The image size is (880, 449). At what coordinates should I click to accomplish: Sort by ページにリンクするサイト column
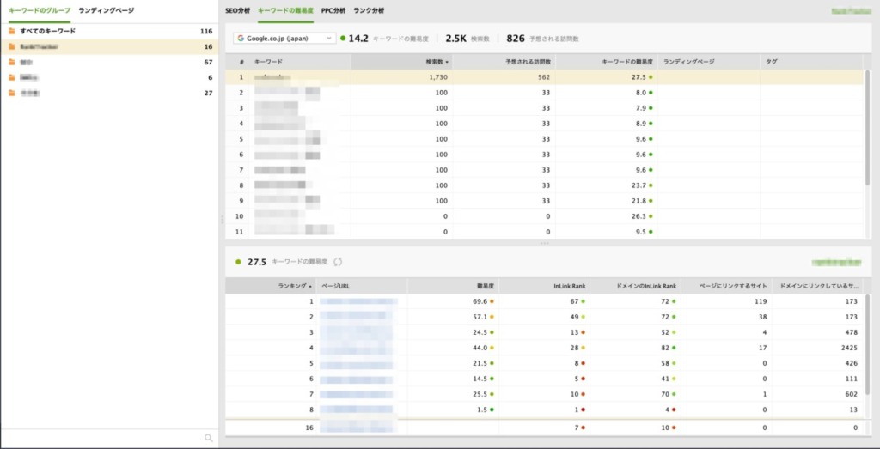coord(727,286)
